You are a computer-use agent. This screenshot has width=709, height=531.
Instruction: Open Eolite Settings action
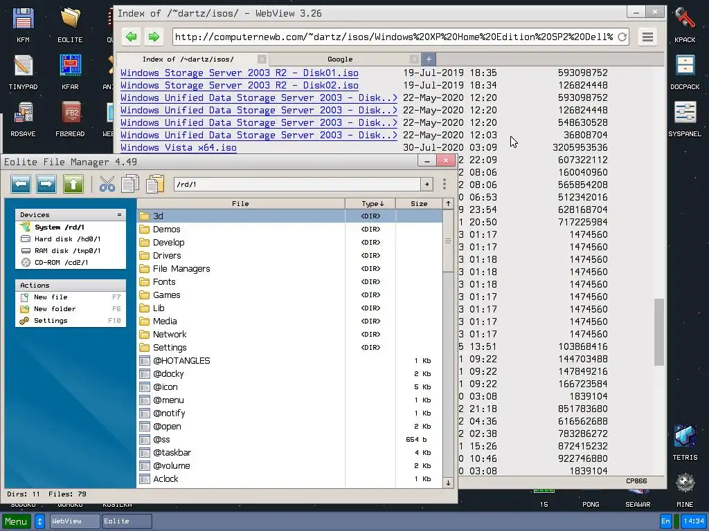71,321
